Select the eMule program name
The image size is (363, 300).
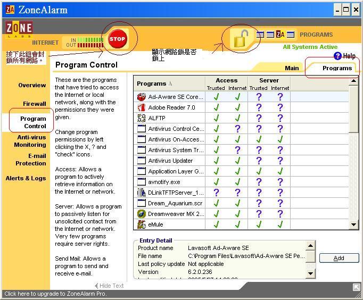click(155, 224)
